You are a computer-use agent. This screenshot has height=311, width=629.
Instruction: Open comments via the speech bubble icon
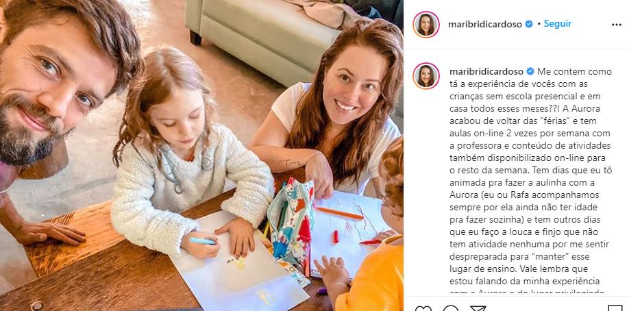tap(450, 308)
